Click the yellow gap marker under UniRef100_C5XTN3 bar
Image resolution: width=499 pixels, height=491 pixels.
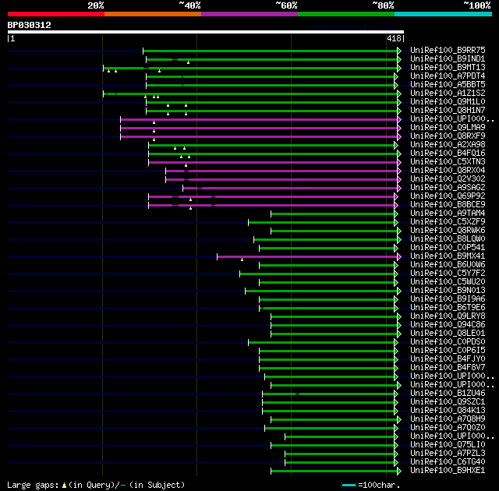pyautogui.click(x=186, y=165)
